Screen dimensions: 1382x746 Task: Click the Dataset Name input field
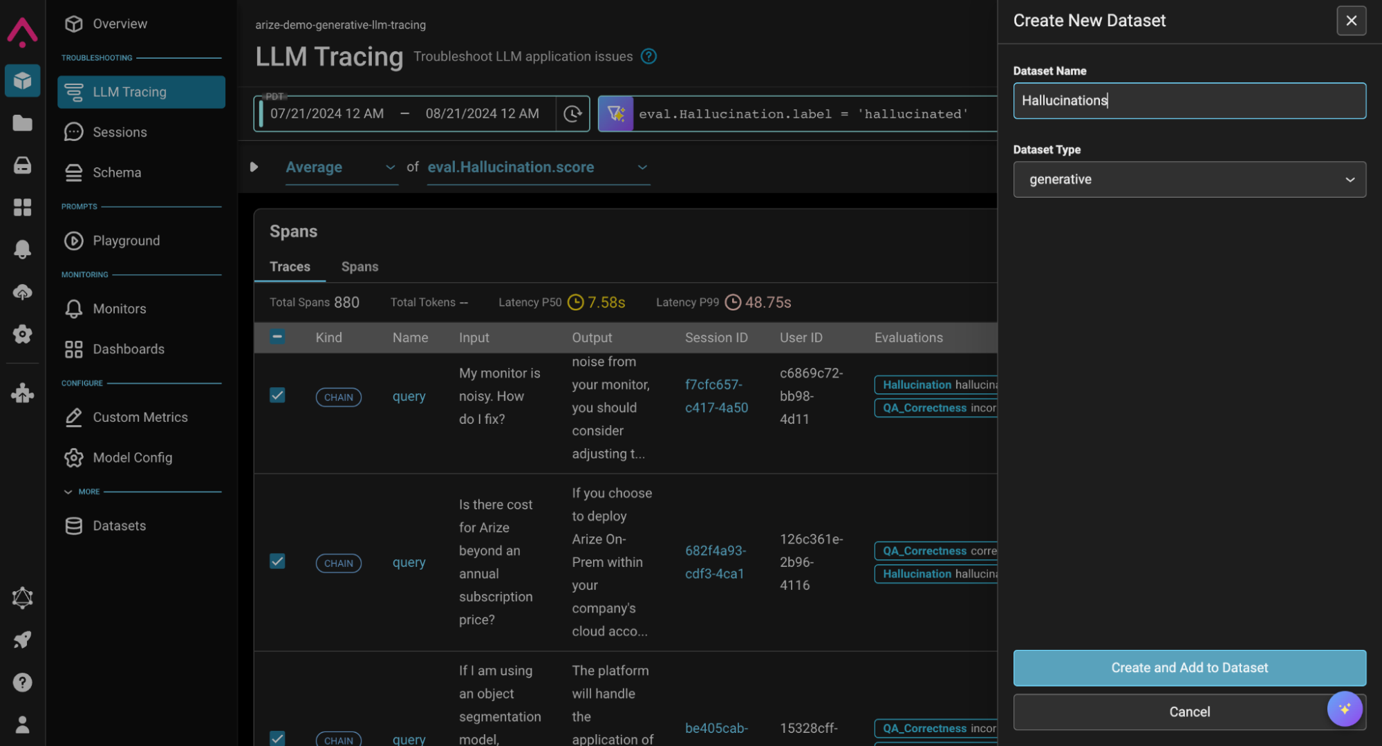(1188, 100)
